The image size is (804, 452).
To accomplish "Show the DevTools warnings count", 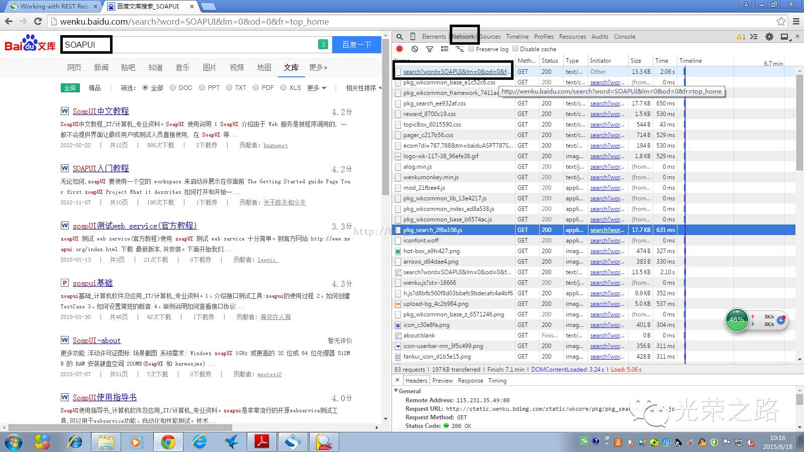I will click(741, 37).
